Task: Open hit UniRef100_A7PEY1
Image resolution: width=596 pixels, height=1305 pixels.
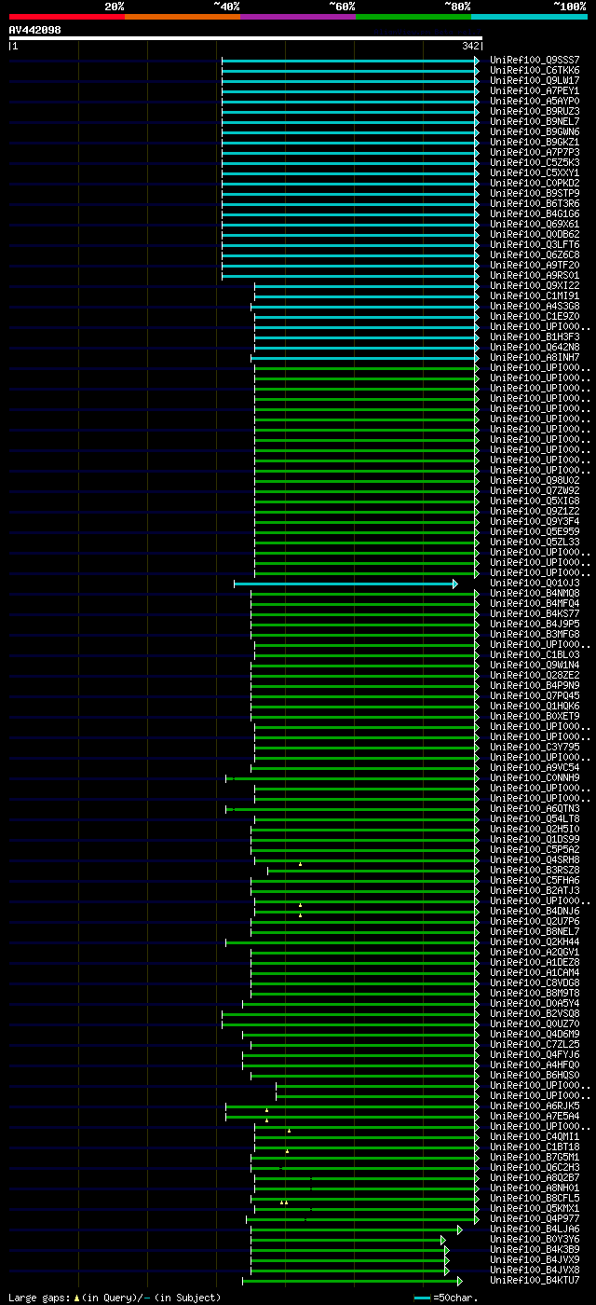Action: (x=535, y=90)
